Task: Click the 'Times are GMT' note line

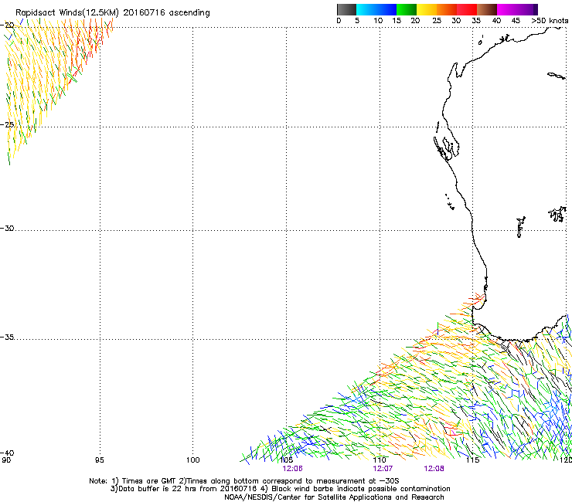Action: [243, 481]
